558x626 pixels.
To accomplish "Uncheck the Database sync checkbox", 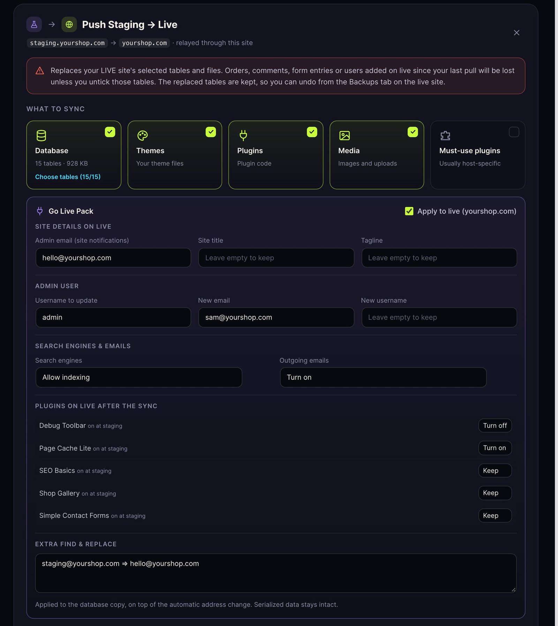I will point(110,132).
